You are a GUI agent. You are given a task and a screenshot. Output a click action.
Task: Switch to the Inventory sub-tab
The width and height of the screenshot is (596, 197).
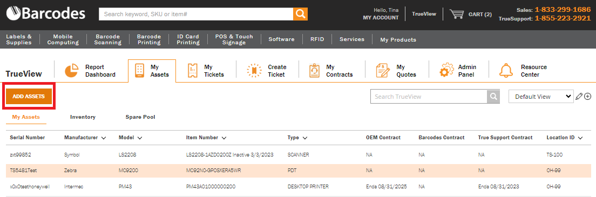pyautogui.click(x=83, y=117)
